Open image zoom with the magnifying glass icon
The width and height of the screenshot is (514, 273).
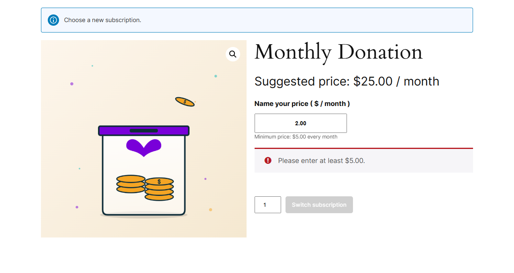pos(233,54)
